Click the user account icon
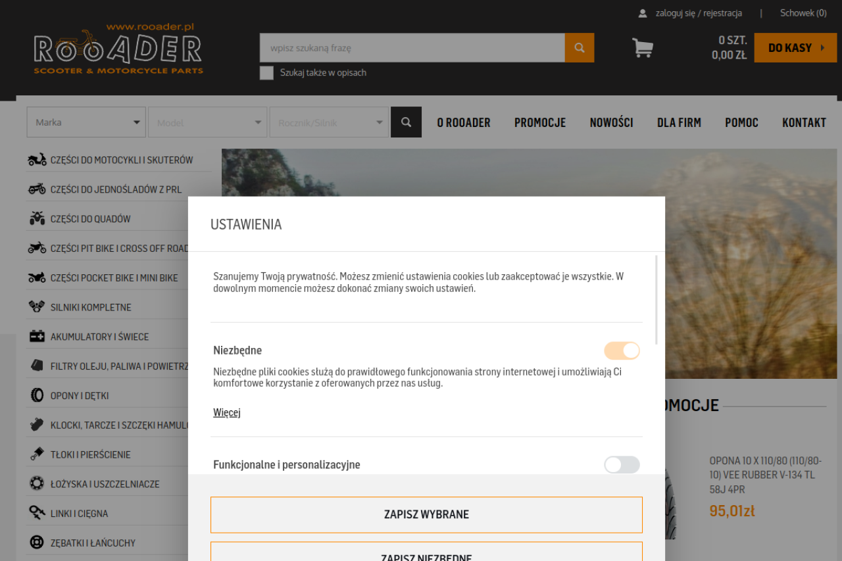842x561 pixels. pos(643,13)
